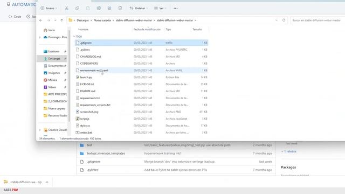Select 2_COMMISSION folder in sidebar
345x194 pixels.
(55, 101)
